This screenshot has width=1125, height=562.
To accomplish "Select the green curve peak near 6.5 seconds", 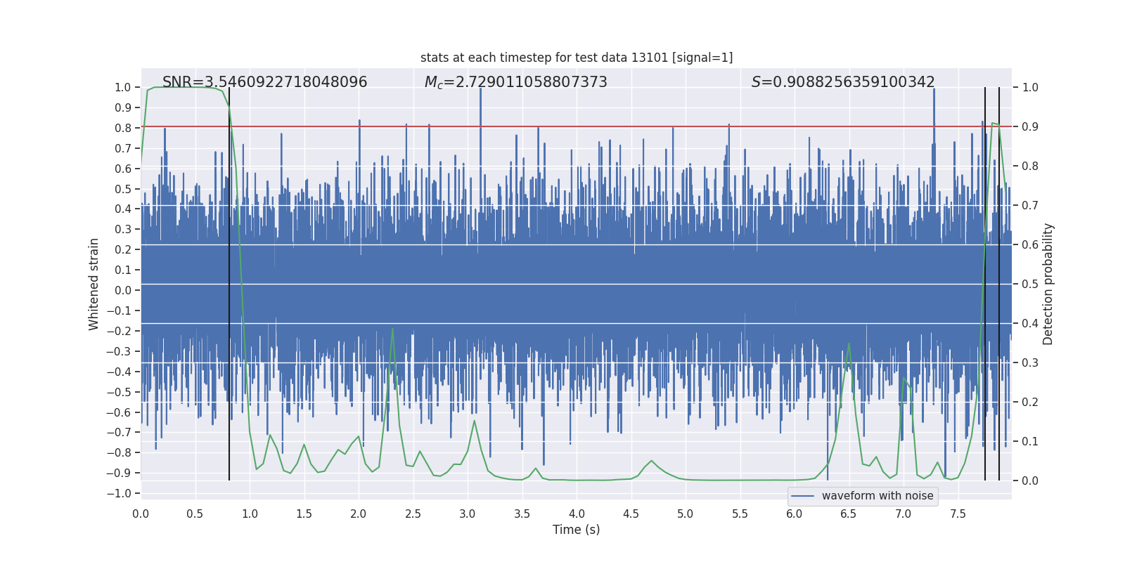I will click(849, 344).
